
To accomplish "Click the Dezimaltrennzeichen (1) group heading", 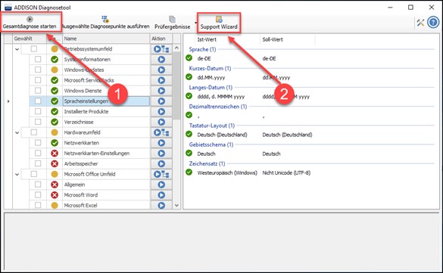I will tap(218, 107).
